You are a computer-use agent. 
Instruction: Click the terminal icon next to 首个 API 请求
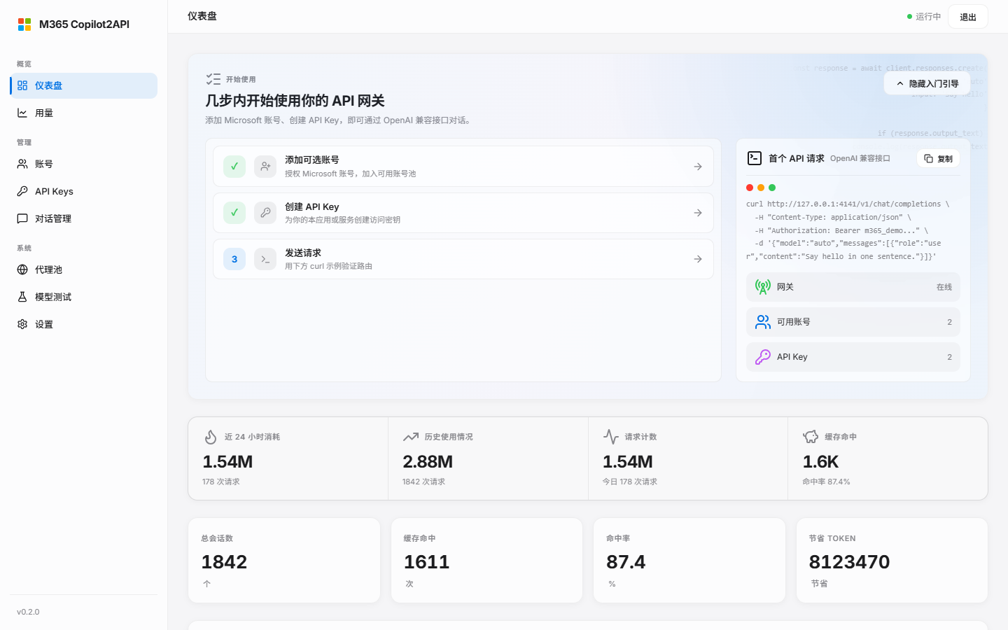755,158
